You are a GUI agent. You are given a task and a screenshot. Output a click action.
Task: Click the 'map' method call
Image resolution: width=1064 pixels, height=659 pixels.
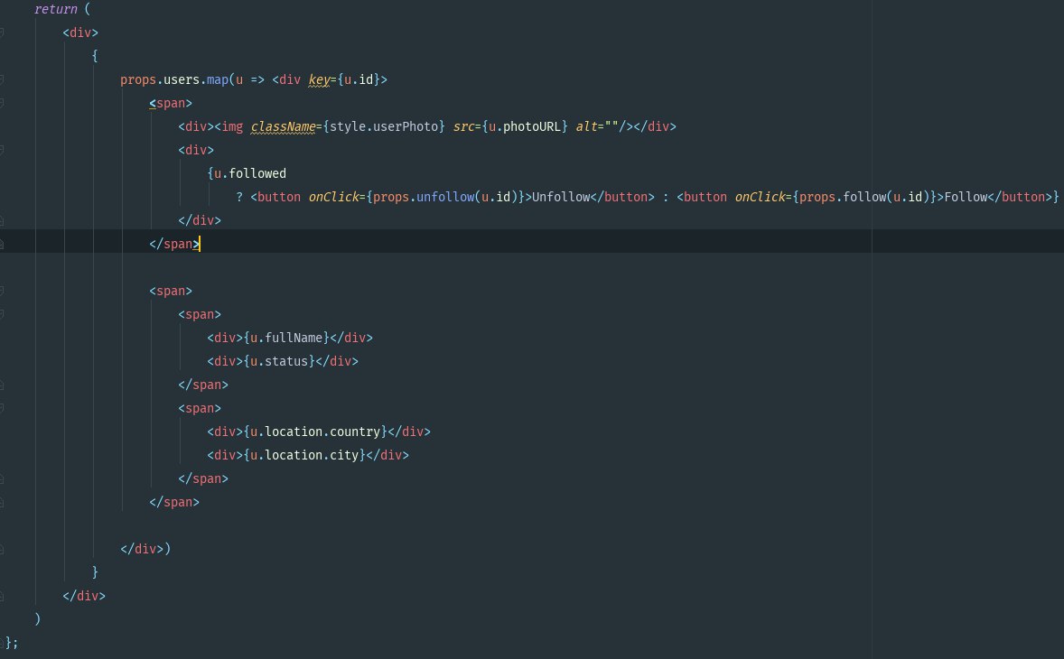217,80
